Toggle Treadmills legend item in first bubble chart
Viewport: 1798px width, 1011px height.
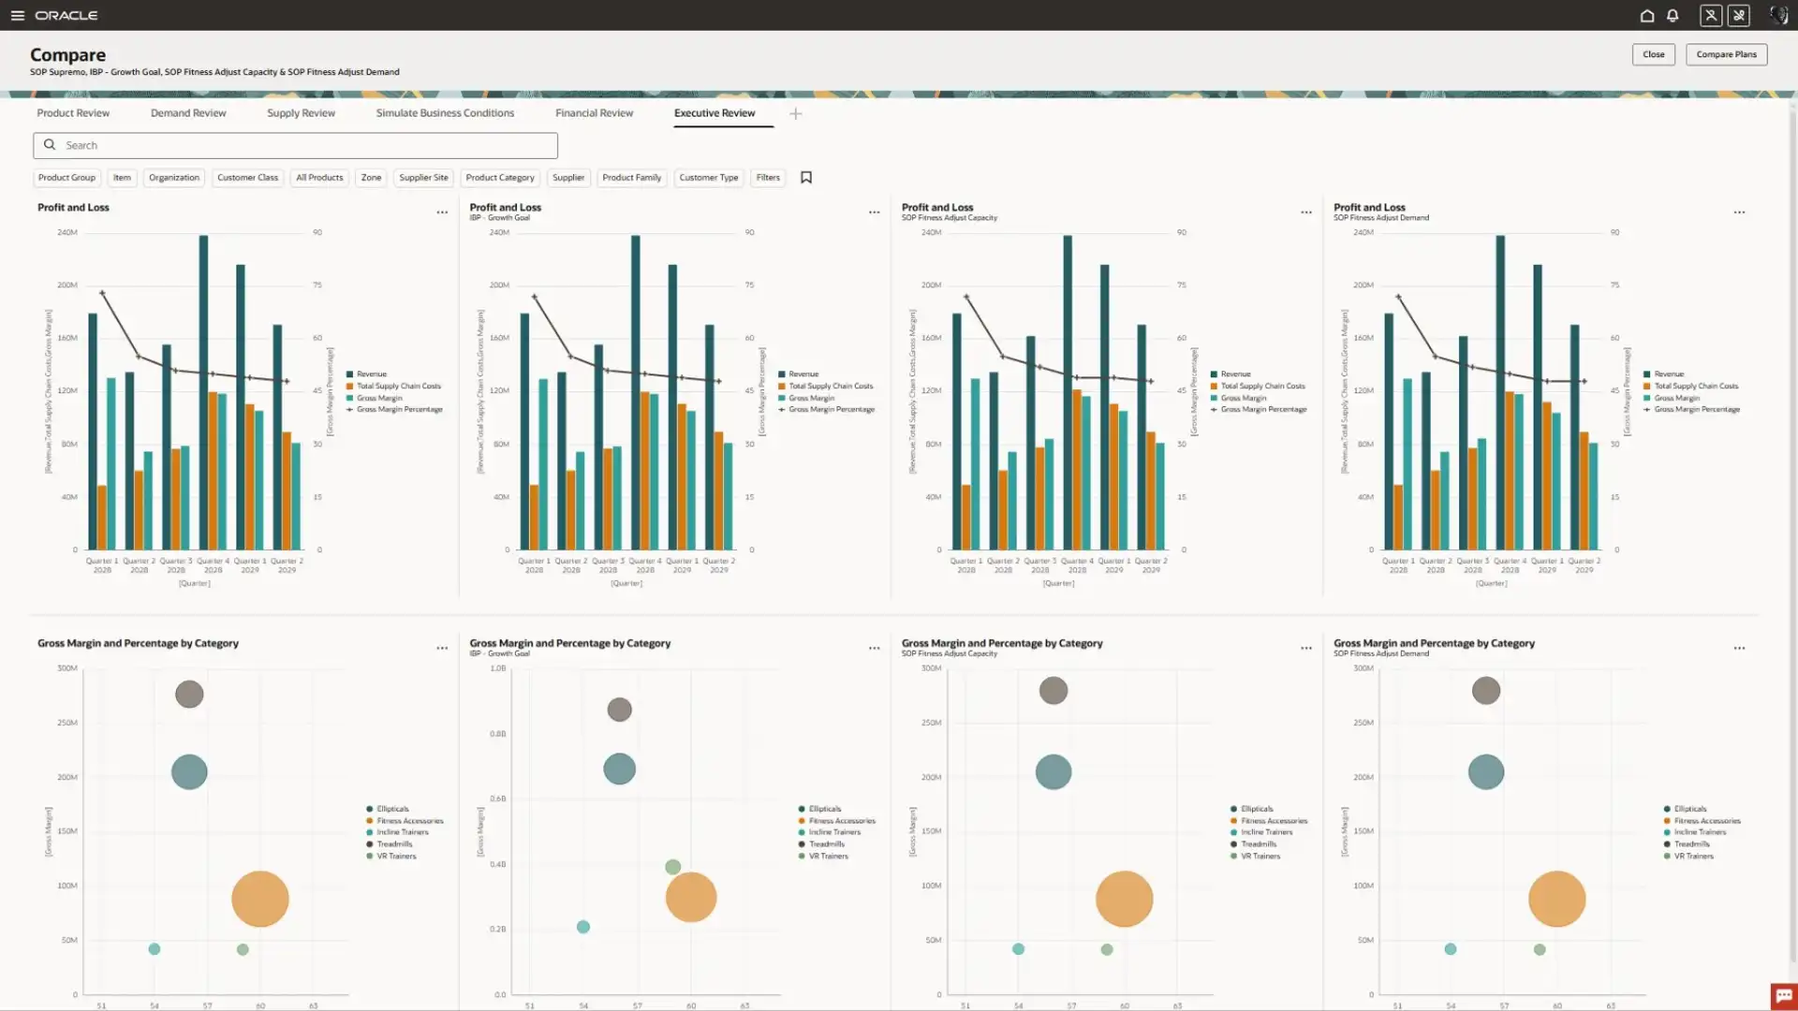click(393, 844)
